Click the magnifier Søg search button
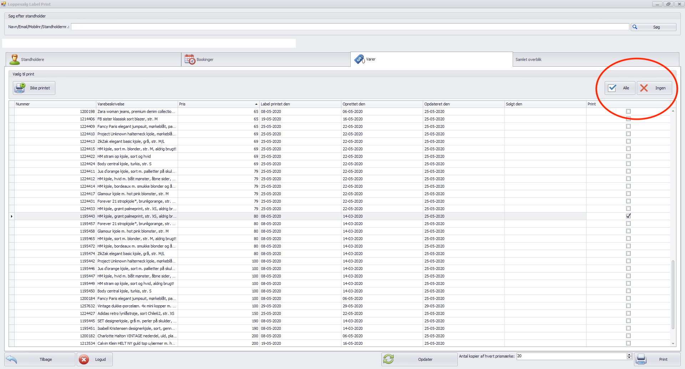The height and width of the screenshot is (369, 685). (x=653, y=27)
